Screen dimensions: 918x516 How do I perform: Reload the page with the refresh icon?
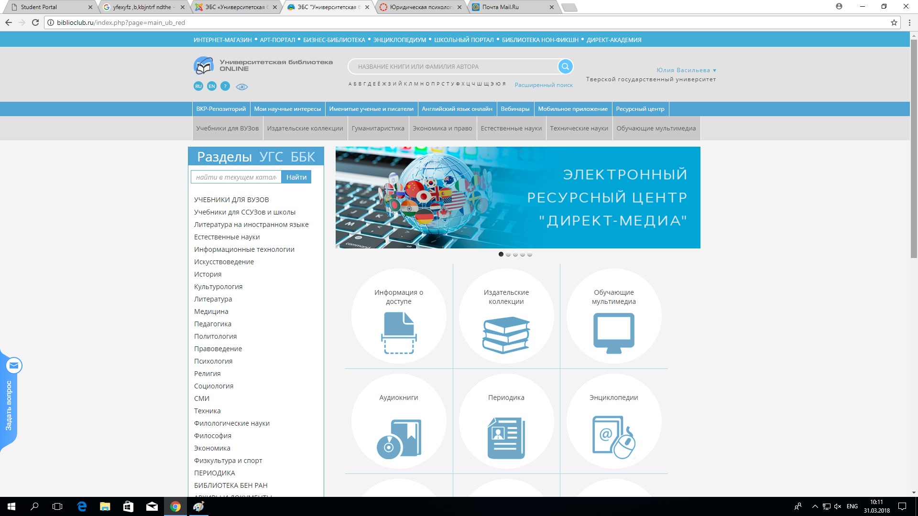(x=35, y=22)
